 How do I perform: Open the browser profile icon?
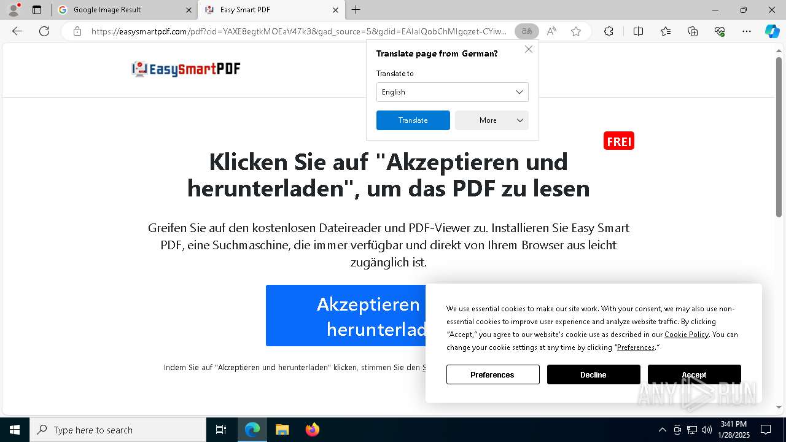14,10
